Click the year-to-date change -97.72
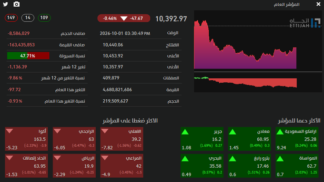 pos(14,90)
